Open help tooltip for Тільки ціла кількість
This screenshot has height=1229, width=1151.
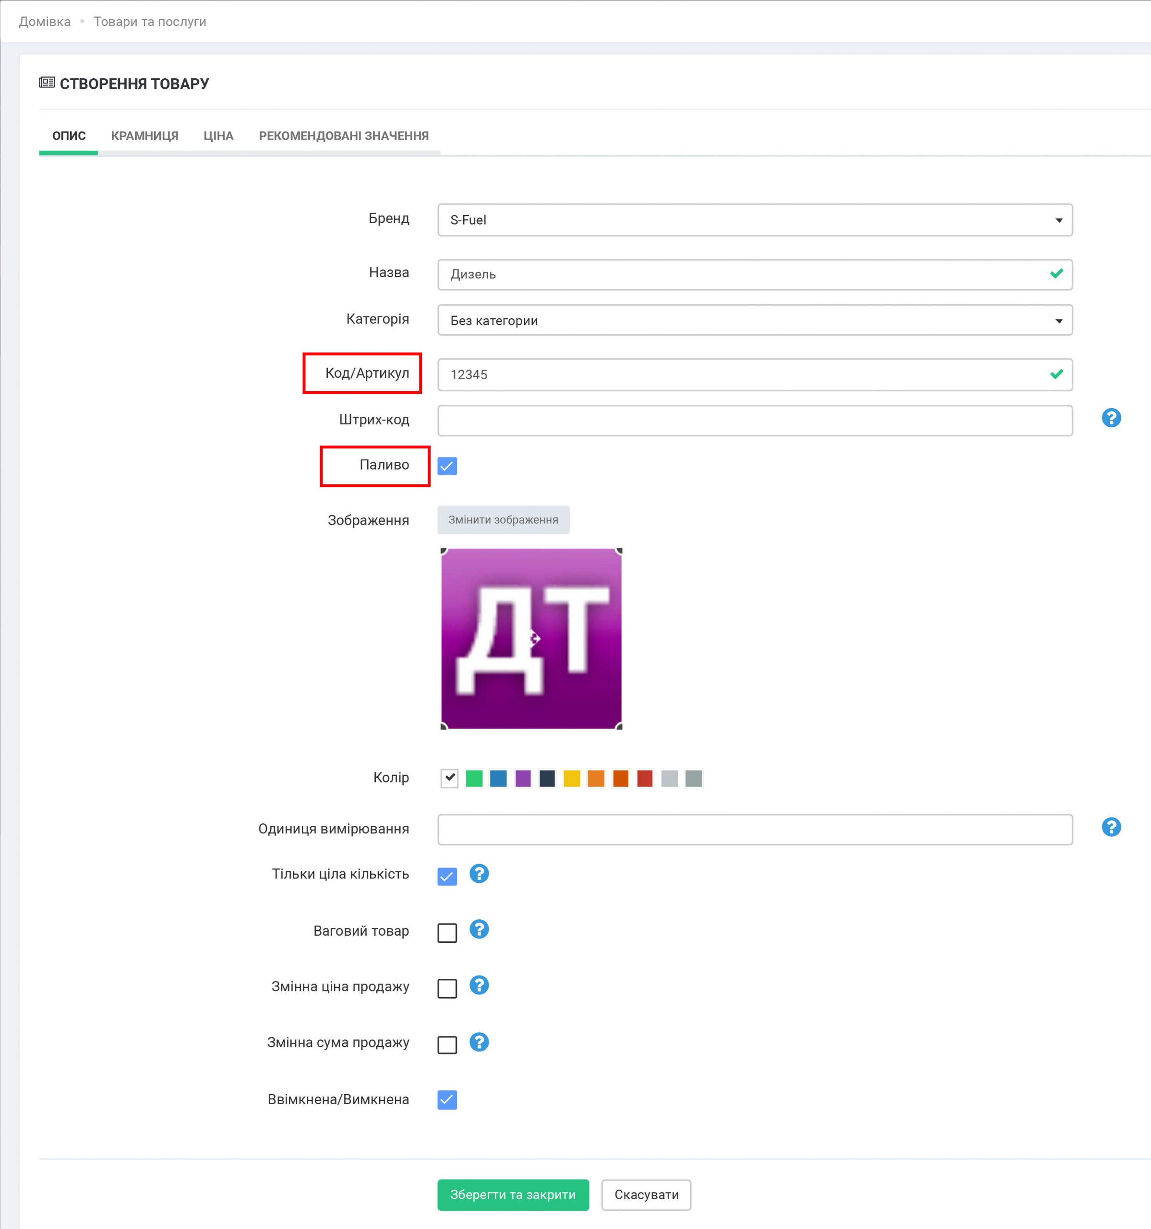[479, 874]
